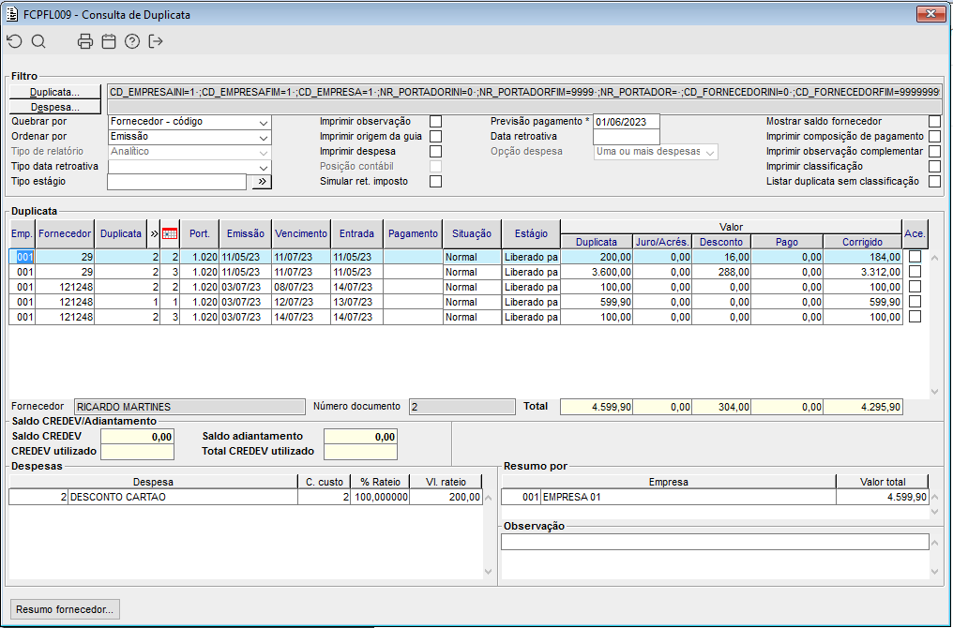Sort by Vencimento column header

301,233
